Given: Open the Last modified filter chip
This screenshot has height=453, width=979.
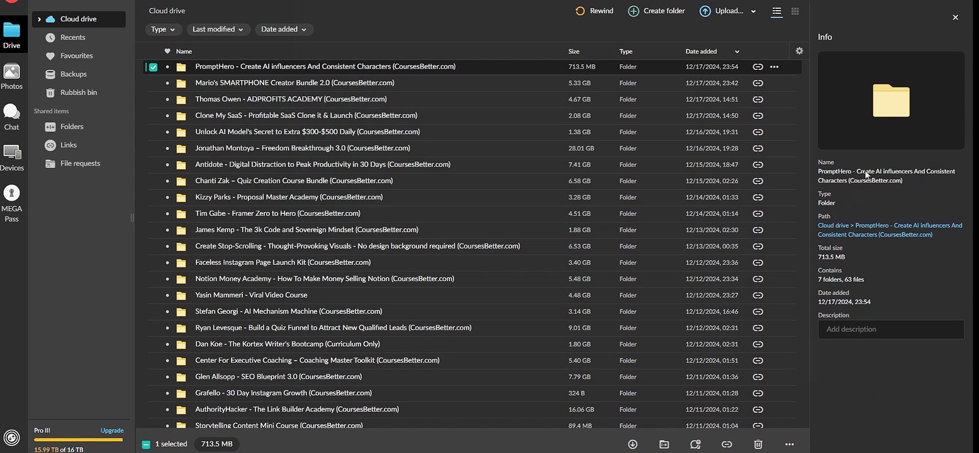Looking at the screenshot, I should (218, 30).
